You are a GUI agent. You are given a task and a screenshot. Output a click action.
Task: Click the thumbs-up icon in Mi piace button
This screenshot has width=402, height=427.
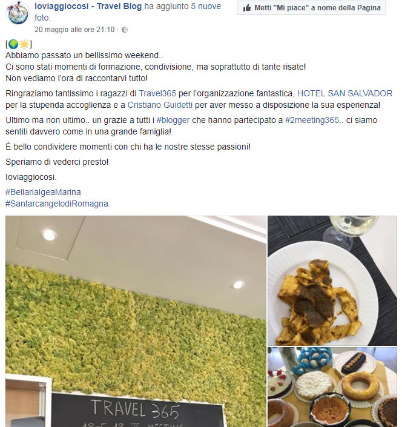coord(247,8)
